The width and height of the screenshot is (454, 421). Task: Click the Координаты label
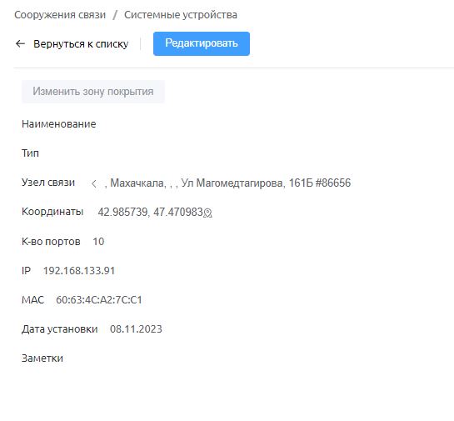(x=52, y=212)
